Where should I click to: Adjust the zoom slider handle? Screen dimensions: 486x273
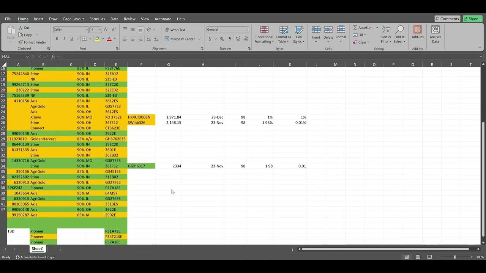click(x=455, y=257)
